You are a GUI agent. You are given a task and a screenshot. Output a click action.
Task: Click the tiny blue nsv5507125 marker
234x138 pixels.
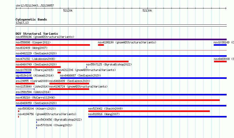tap(87, 67)
